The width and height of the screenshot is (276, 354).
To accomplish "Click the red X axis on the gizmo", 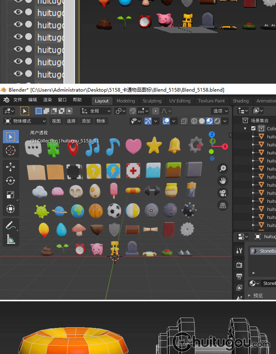I will [x=224, y=146].
